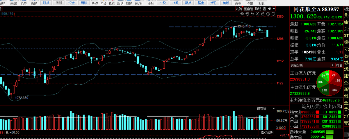Click the 20% dark red pie slice
This screenshot has width=349, height=139.
coord(334,90)
